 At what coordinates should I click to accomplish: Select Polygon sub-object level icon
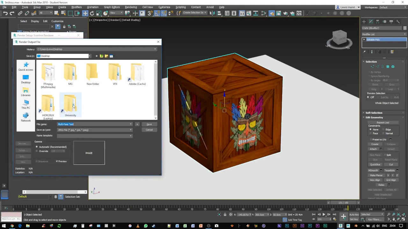coord(388,66)
